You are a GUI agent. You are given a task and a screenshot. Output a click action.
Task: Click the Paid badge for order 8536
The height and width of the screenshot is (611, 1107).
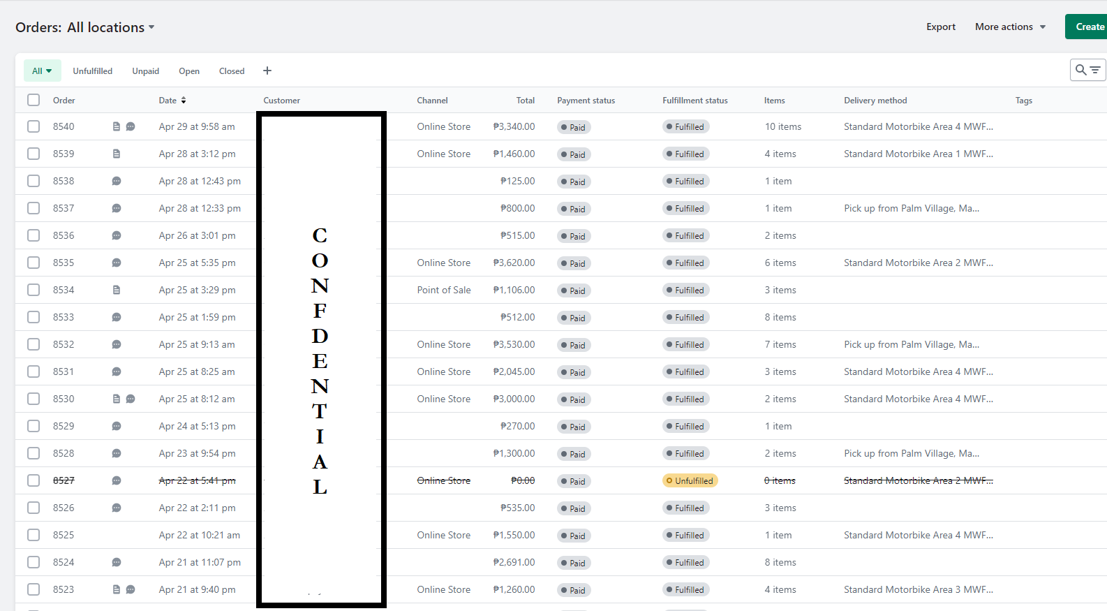(574, 236)
